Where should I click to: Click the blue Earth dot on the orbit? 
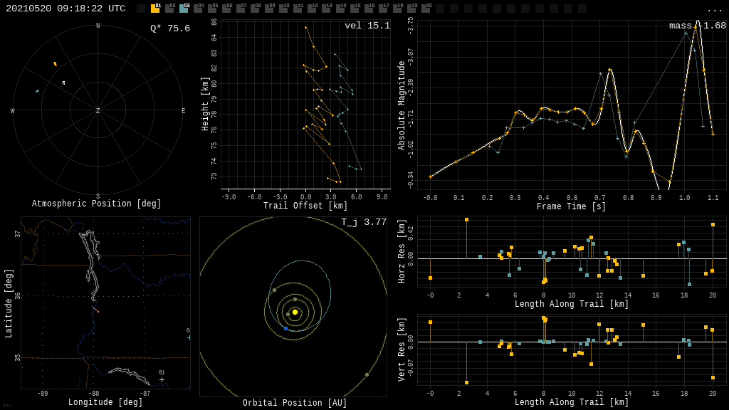click(x=285, y=328)
